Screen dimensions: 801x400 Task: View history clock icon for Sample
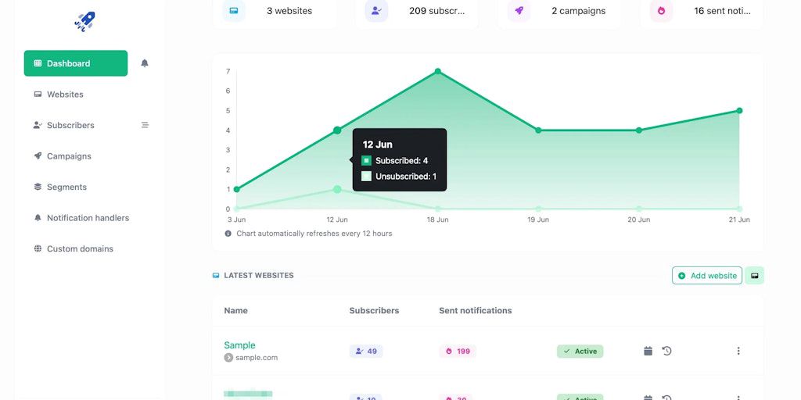(666, 351)
